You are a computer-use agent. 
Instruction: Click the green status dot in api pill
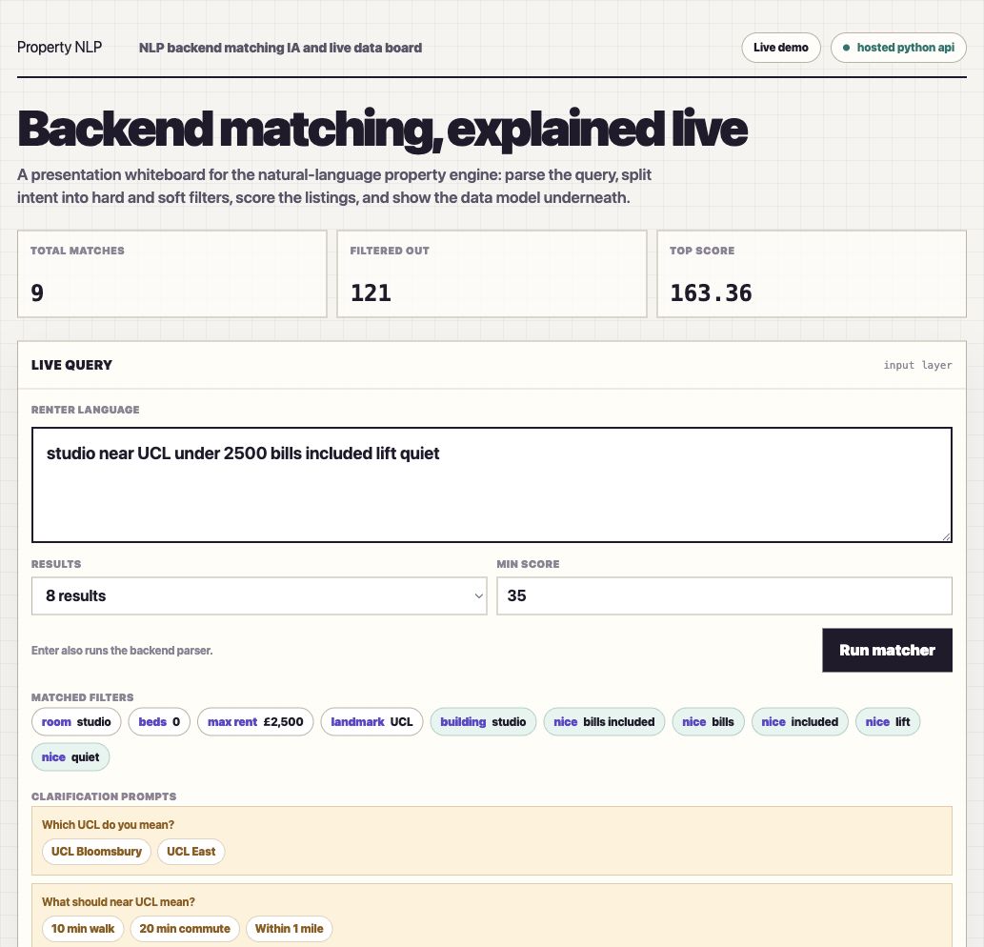[x=846, y=48]
